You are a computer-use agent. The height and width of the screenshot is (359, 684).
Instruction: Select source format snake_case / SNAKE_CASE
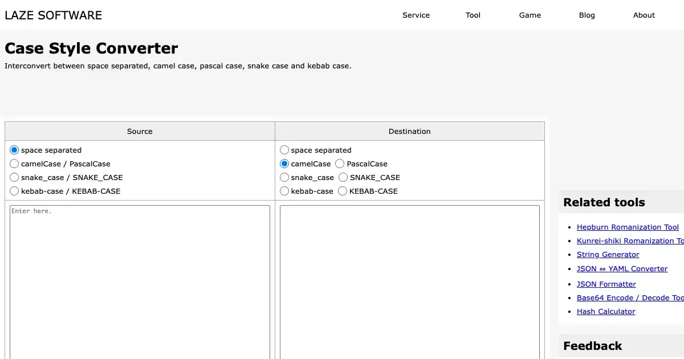point(15,177)
